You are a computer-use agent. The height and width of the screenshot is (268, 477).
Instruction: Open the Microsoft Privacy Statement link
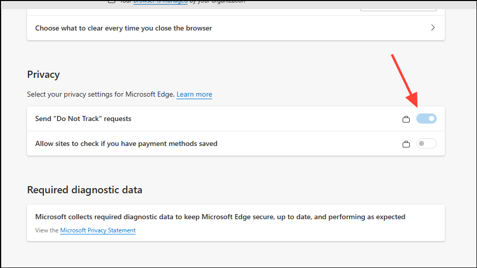pos(98,230)
